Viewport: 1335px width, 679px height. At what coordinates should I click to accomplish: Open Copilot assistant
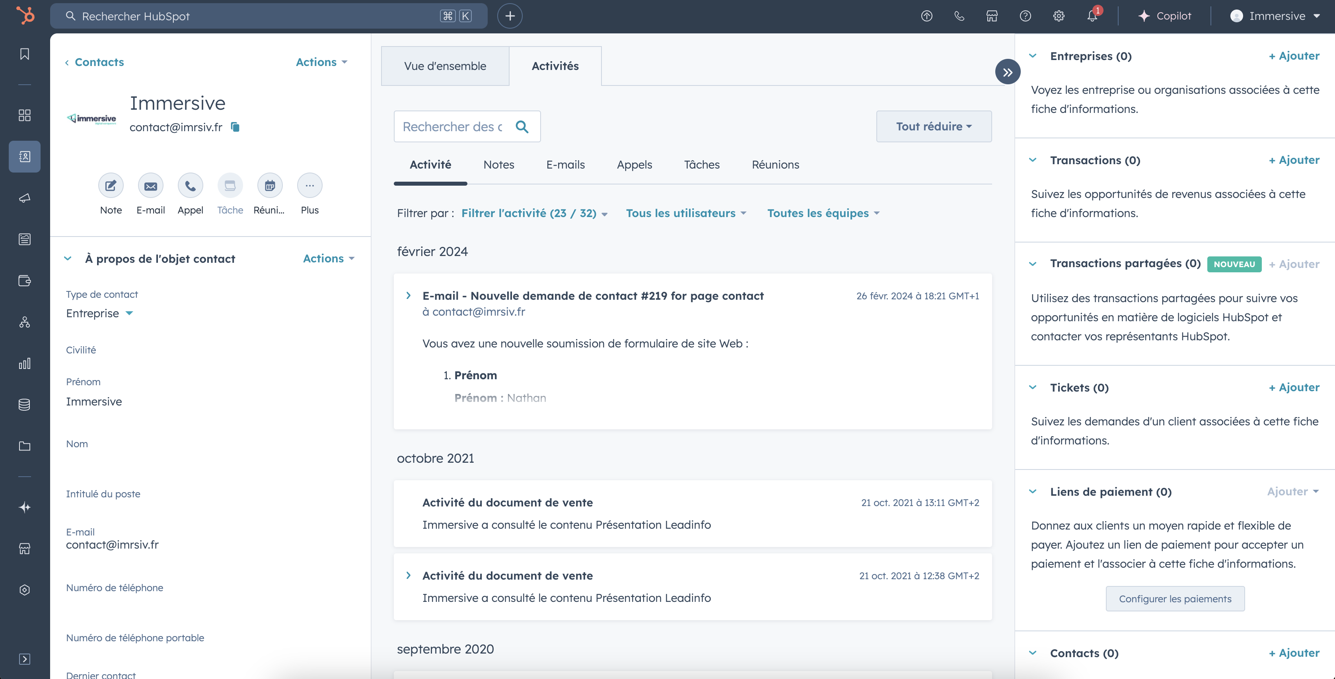tap(1164, 16)
